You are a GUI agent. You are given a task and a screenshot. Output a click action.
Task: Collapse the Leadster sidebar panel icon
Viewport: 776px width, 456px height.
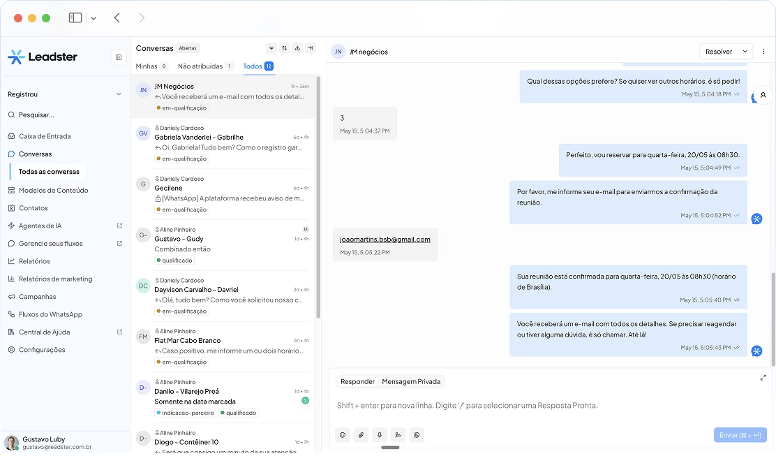119,57
